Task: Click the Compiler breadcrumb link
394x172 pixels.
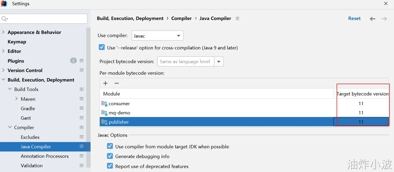Action: click(181, 19)
